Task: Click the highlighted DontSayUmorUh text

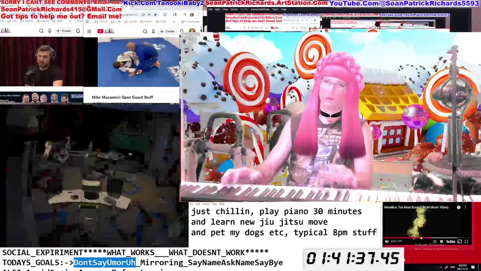Action: point(104,262)
